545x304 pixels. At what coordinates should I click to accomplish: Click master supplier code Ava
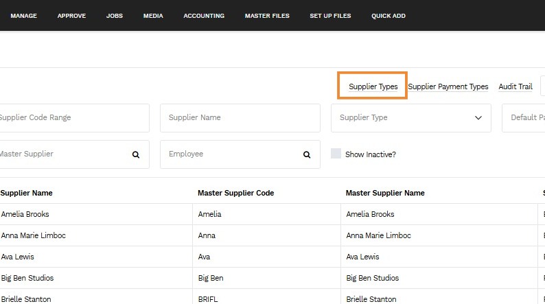coord(204,257)
